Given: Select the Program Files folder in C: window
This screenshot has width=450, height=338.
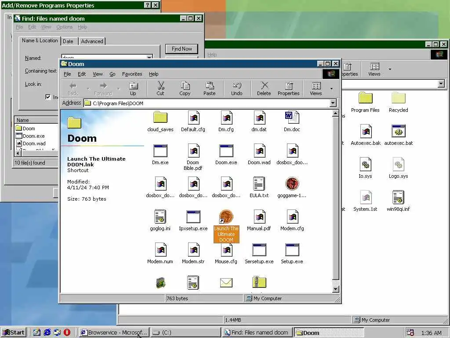Looking at the screenshot, I should (365, 102).
